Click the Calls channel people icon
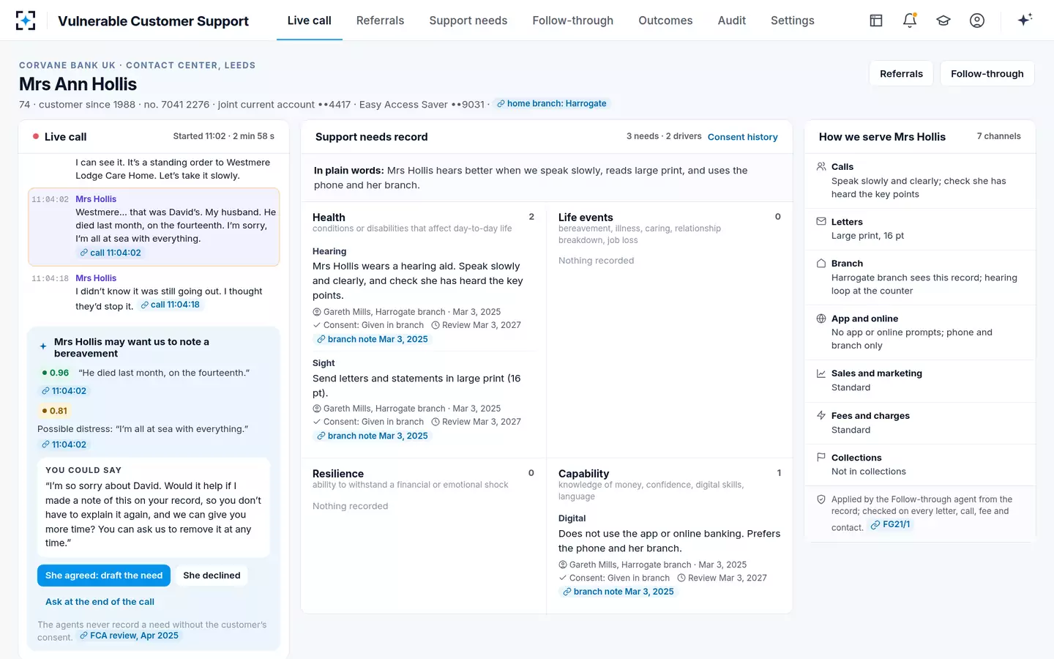 pos(821,167)
